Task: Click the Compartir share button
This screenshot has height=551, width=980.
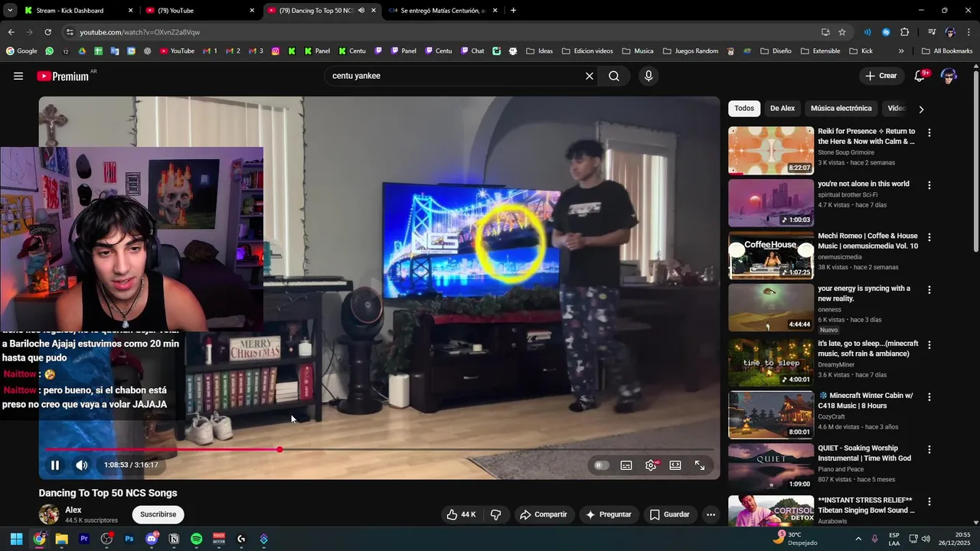Action: 544,514
